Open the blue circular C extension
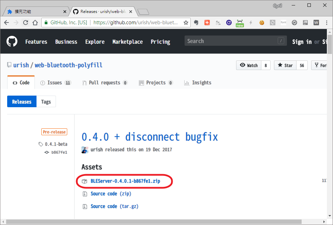The height and width of the screenshot is (225, 333). 229,23
